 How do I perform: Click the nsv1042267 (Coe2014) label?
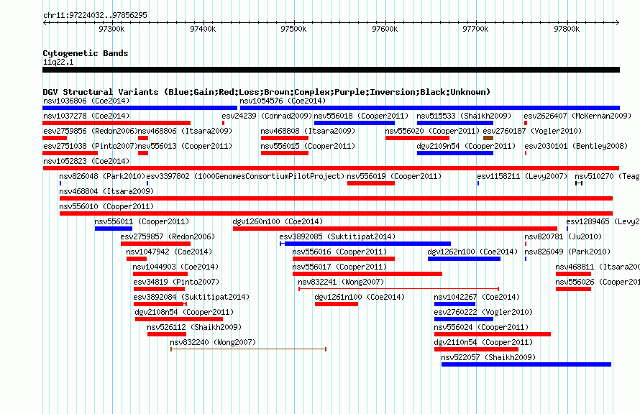pyautogui.click(x=477, y=297)
